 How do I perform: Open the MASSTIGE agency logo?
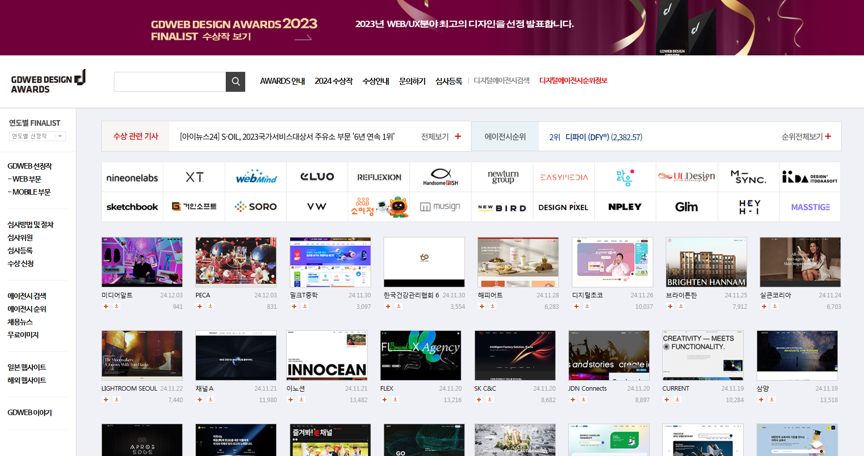point(810,207)
